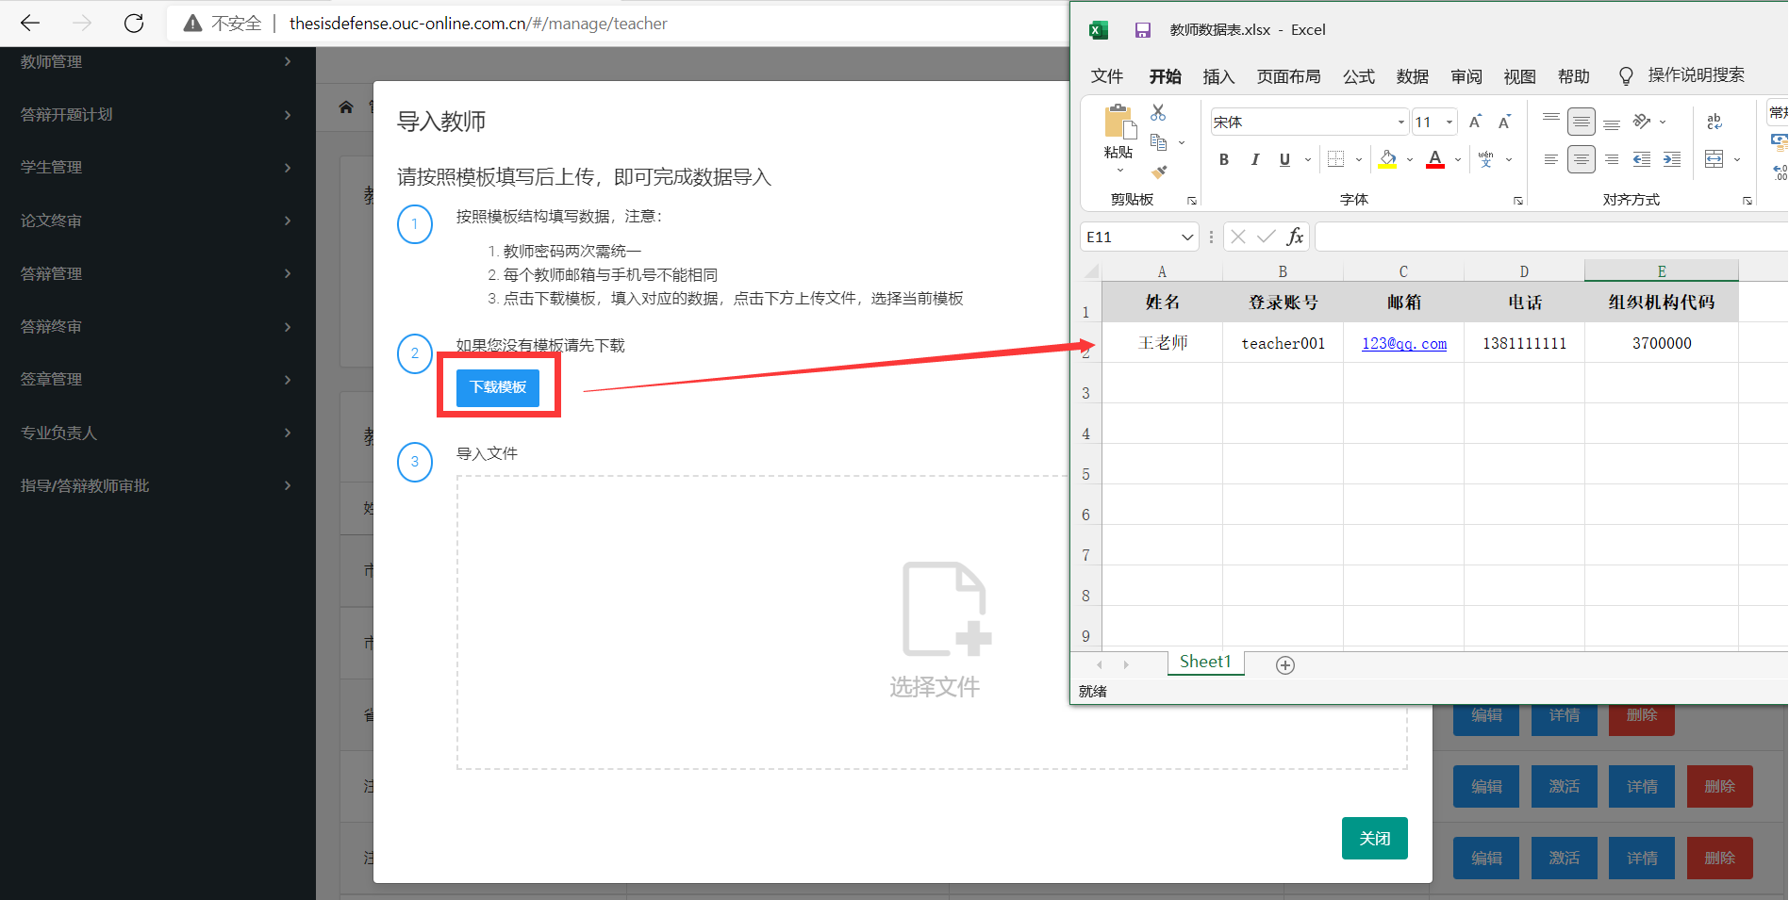1789x900 pixels.
Task: Click the 123@qq.com email link cell
Action: (x=1404, y=343)
